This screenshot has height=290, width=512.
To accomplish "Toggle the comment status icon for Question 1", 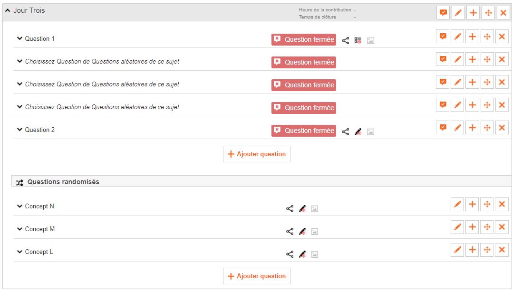I will coord(443,37).
